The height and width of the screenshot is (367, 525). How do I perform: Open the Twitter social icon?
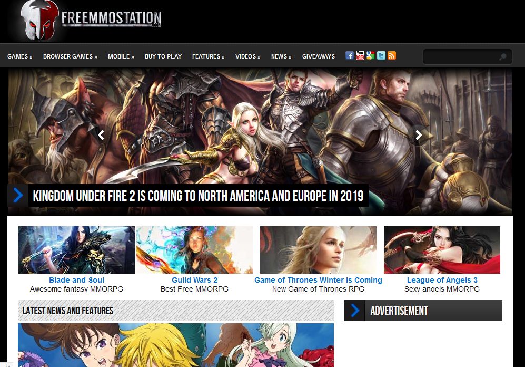point(381,56)
